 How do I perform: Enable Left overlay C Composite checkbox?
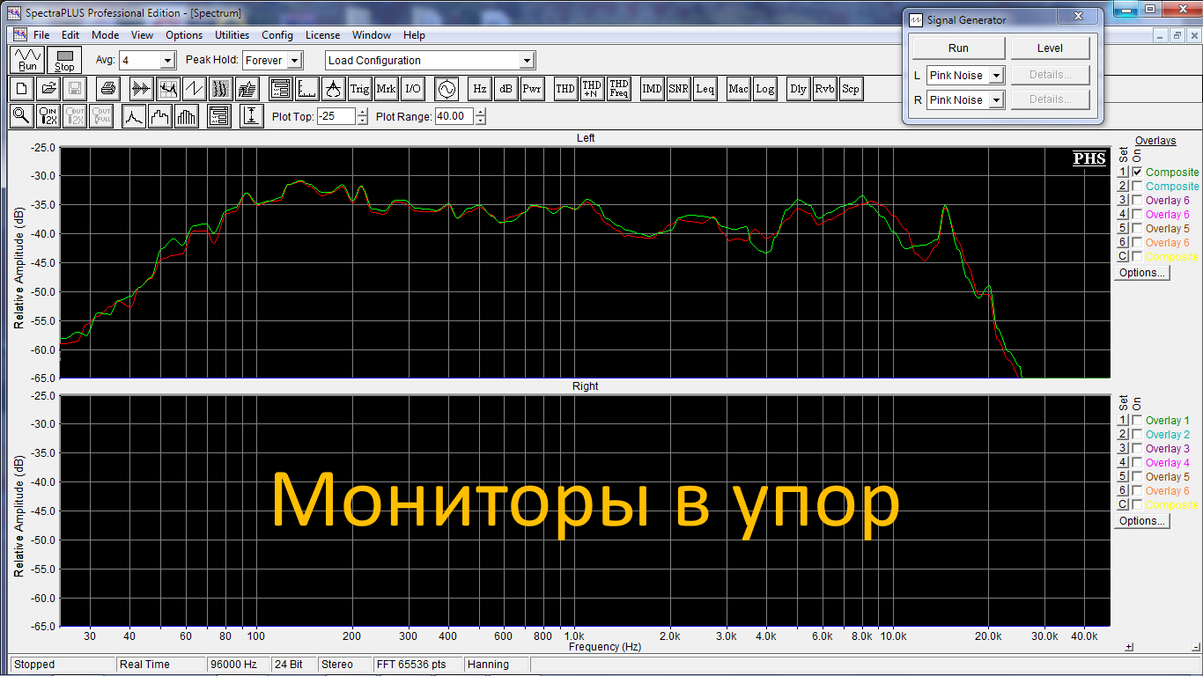coord(1137,257)
